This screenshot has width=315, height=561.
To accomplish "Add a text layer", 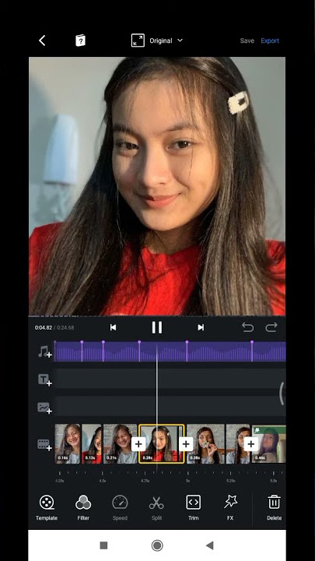I will pos(44,380).
